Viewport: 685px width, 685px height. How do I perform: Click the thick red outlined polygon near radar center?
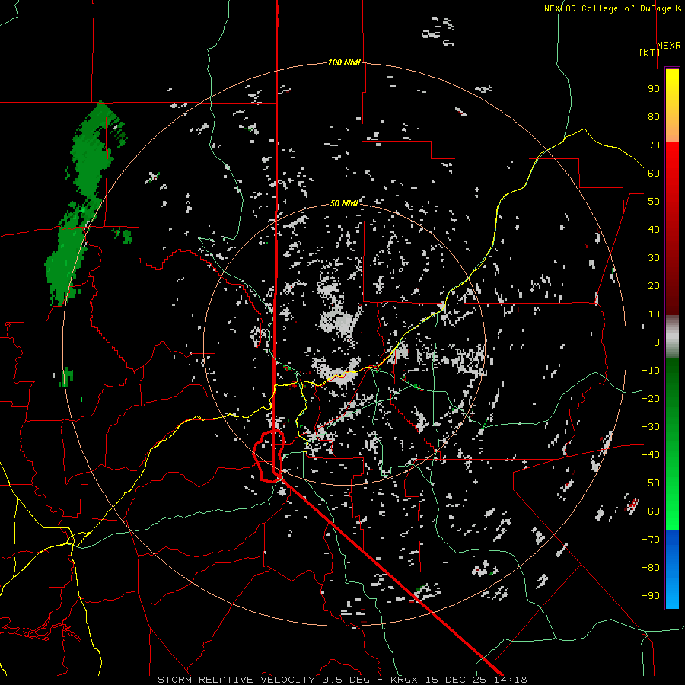click(269, 456)
